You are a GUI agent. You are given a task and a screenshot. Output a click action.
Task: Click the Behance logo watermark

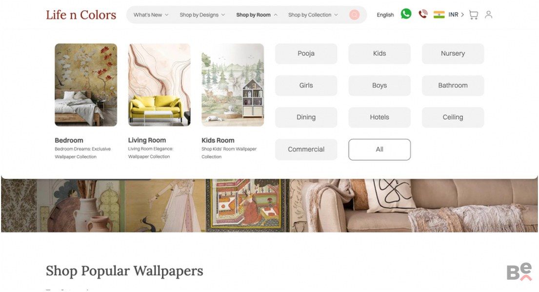tap(519, 272)
